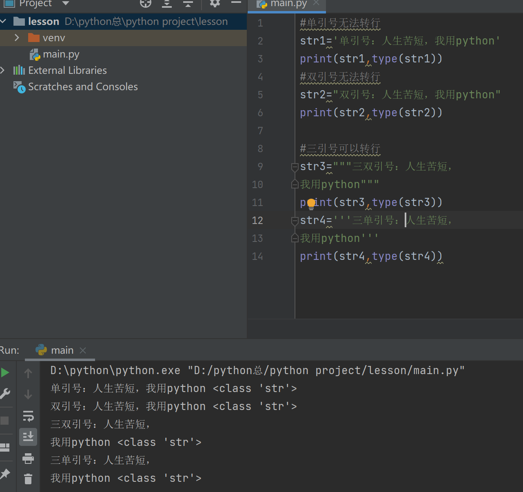This screenshot has height=492, width=523.
Task: Click the comment #双引号无法转行 on line 4
Action: pos(340,77)
